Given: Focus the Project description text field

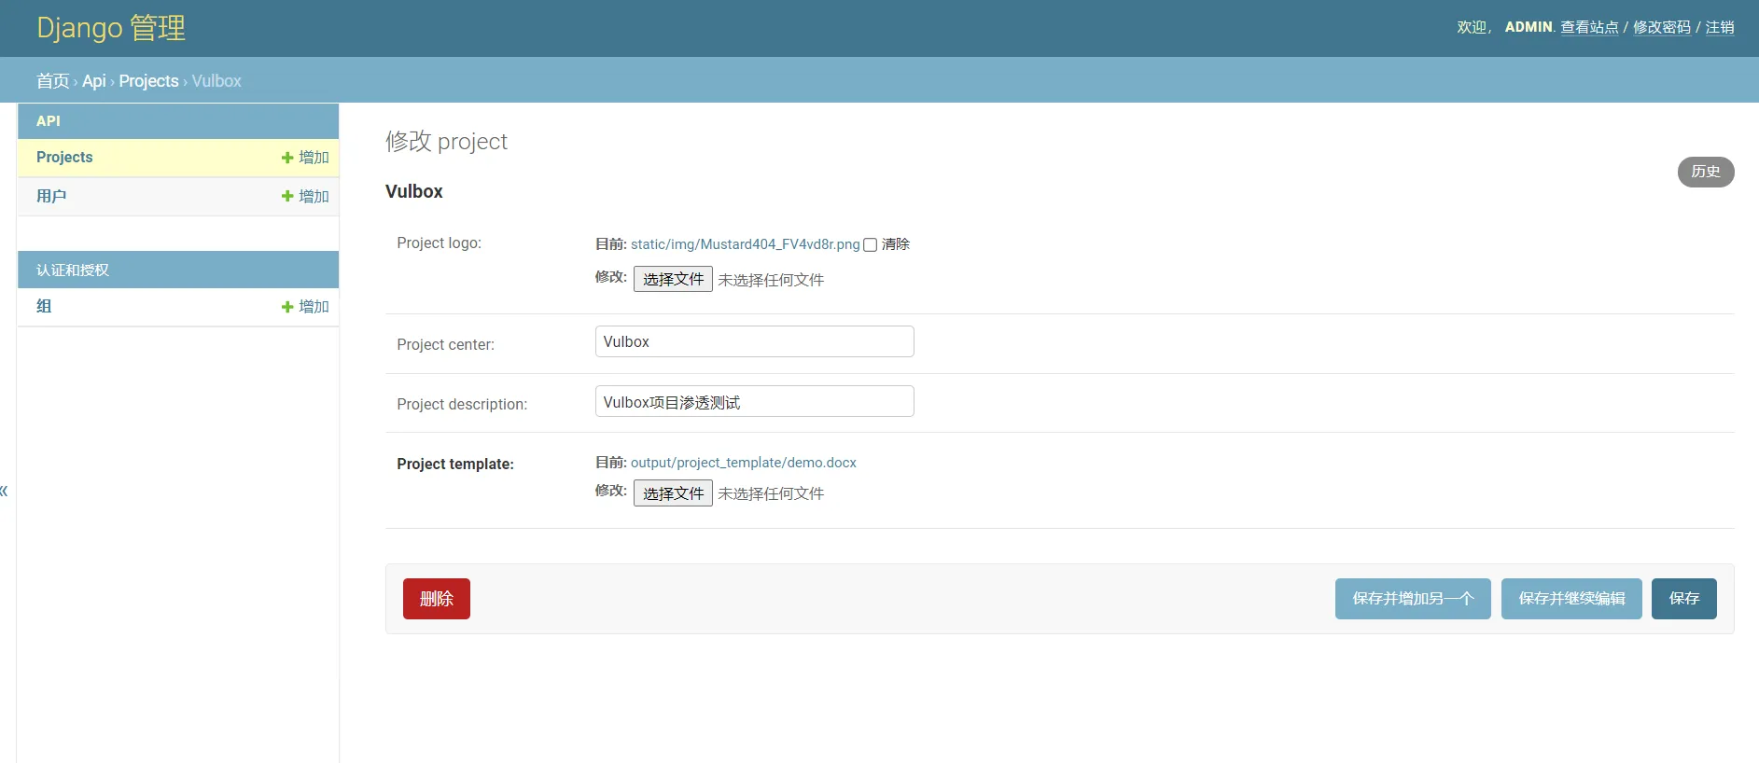Looking at the screenshot, I should [754, 401].
